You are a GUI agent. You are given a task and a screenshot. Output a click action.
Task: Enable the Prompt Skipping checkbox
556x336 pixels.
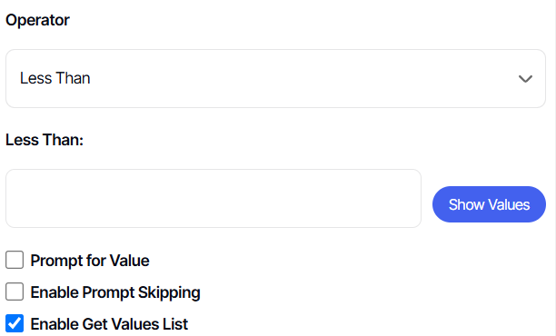[x=15, y=292]
